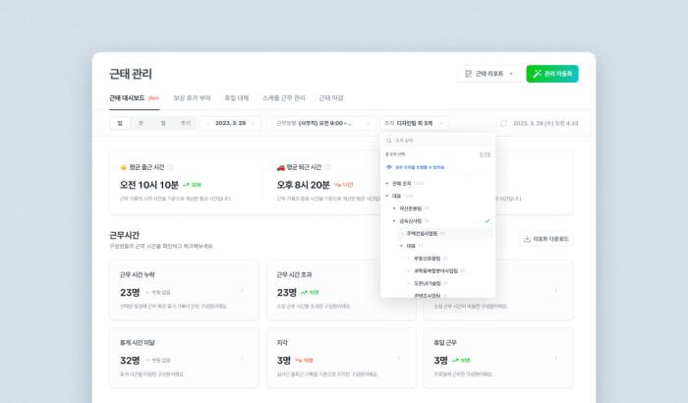688x403 pixels.
Task: Select the highlighted 주택건설사업팀 row
Action: tap(445, 234)
